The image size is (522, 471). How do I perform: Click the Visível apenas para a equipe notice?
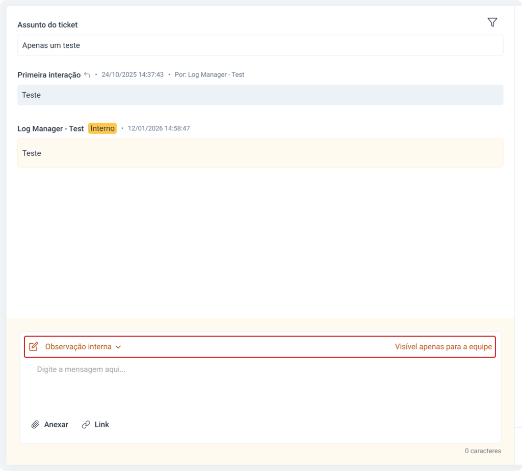tap(443, 347)
